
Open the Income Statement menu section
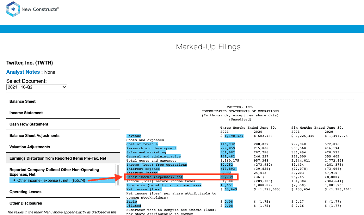click(x=26, y=113)
